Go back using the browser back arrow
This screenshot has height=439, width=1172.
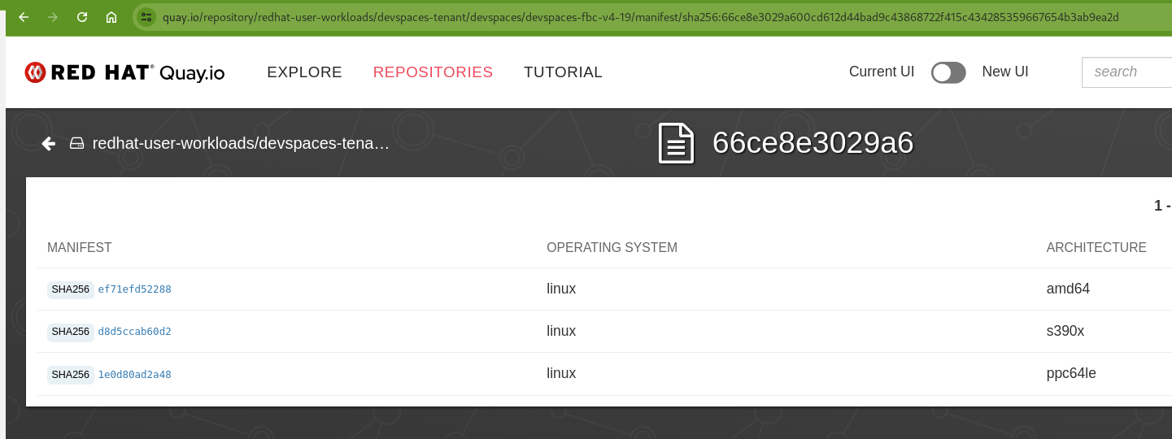[x=24, y=16]
